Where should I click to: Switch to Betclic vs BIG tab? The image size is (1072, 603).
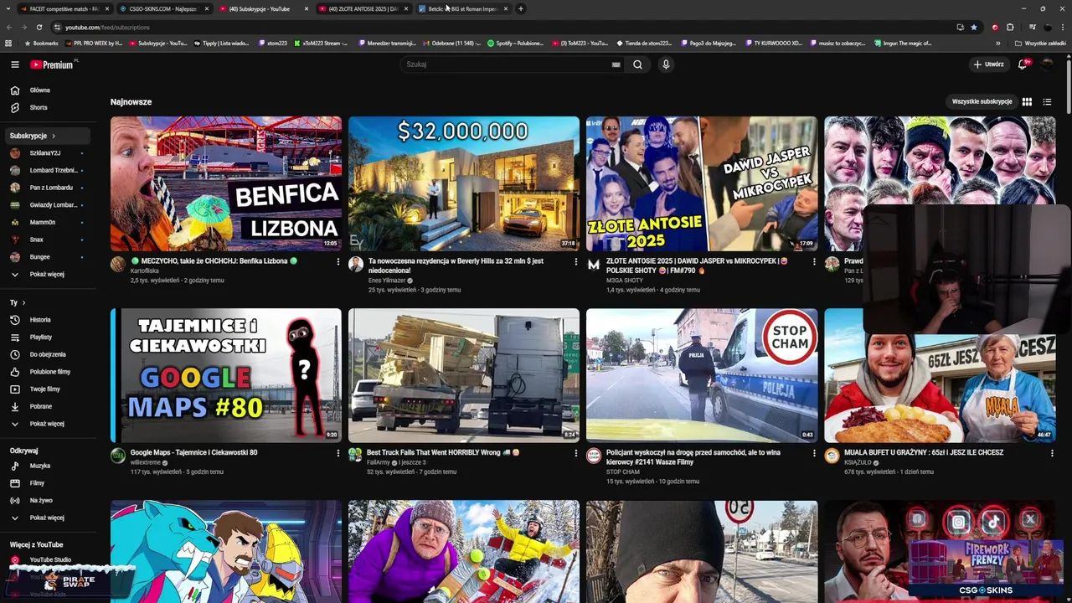tap(463, 8)
